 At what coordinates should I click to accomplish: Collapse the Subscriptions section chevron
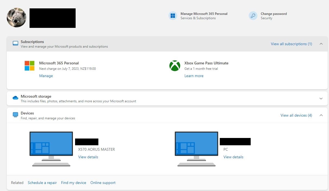[321, 44]
